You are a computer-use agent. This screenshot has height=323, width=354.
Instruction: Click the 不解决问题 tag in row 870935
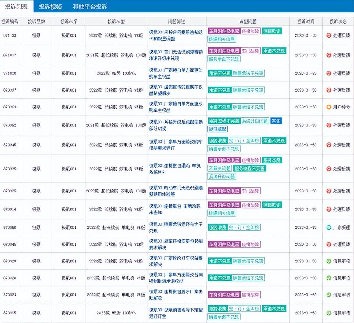coord(220,168)
